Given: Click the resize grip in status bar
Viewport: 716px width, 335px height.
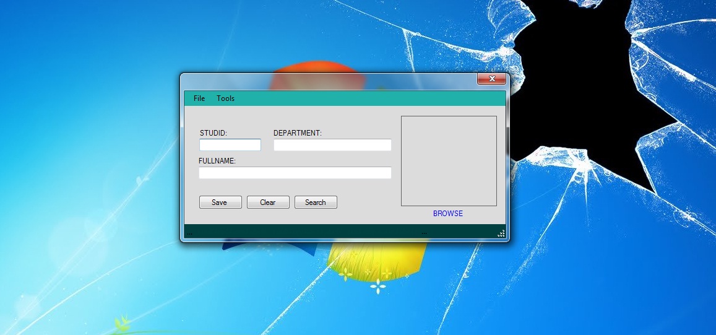Looking at the screenshot, I should pyautogui.click(x=501, y=233).
